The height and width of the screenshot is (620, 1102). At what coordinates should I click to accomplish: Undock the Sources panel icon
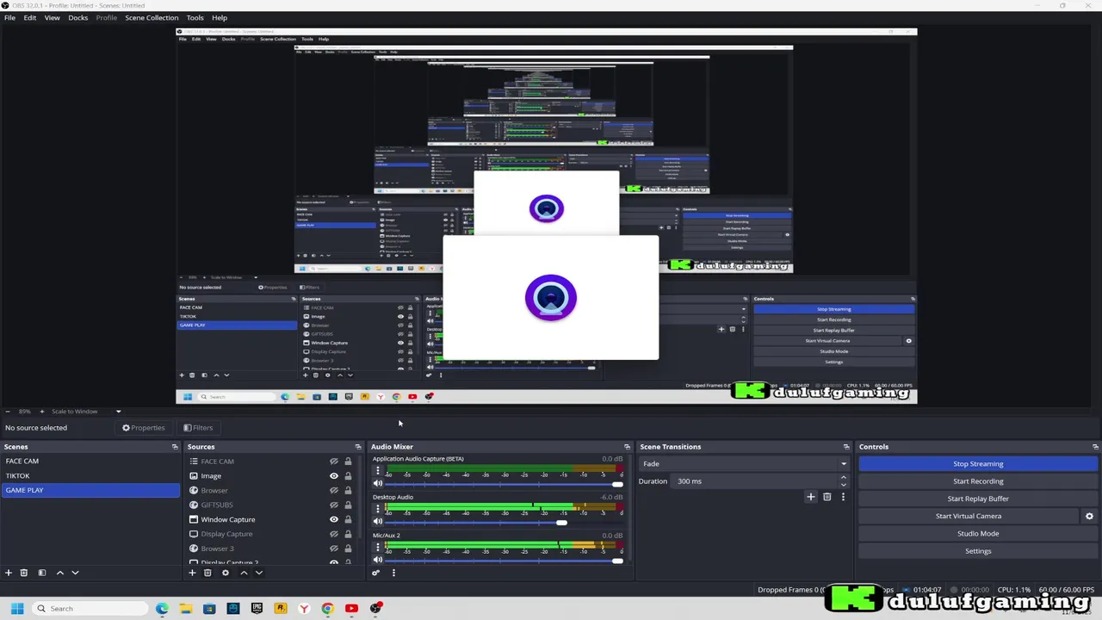[x=358, y=447]
